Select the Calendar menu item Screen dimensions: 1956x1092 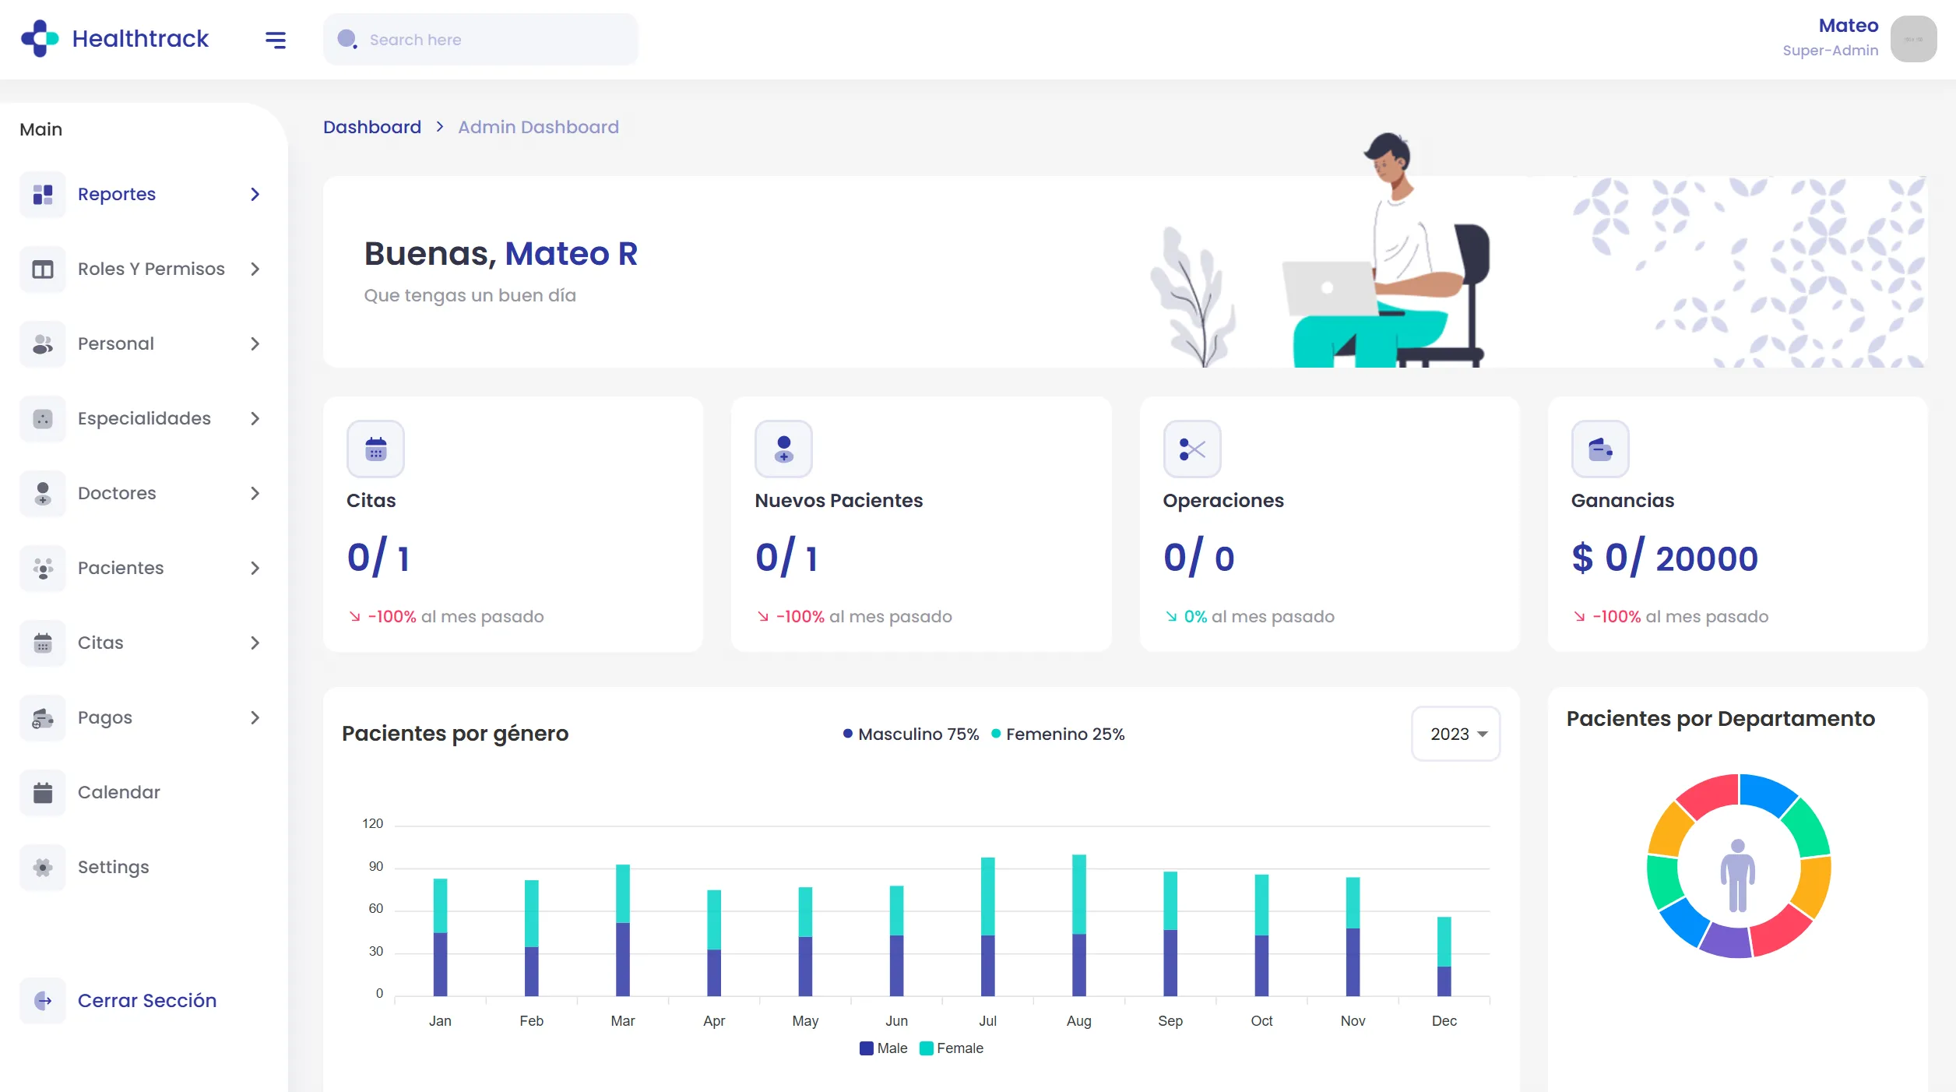118,792
